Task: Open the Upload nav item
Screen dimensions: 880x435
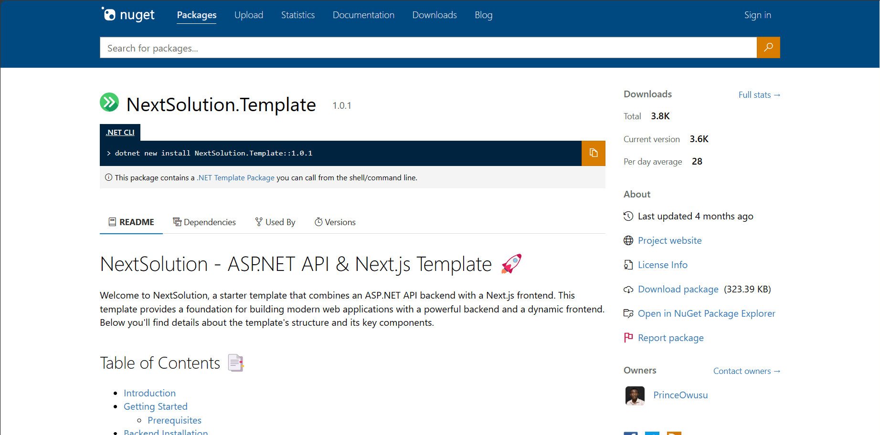Action: tap(249, 15)
